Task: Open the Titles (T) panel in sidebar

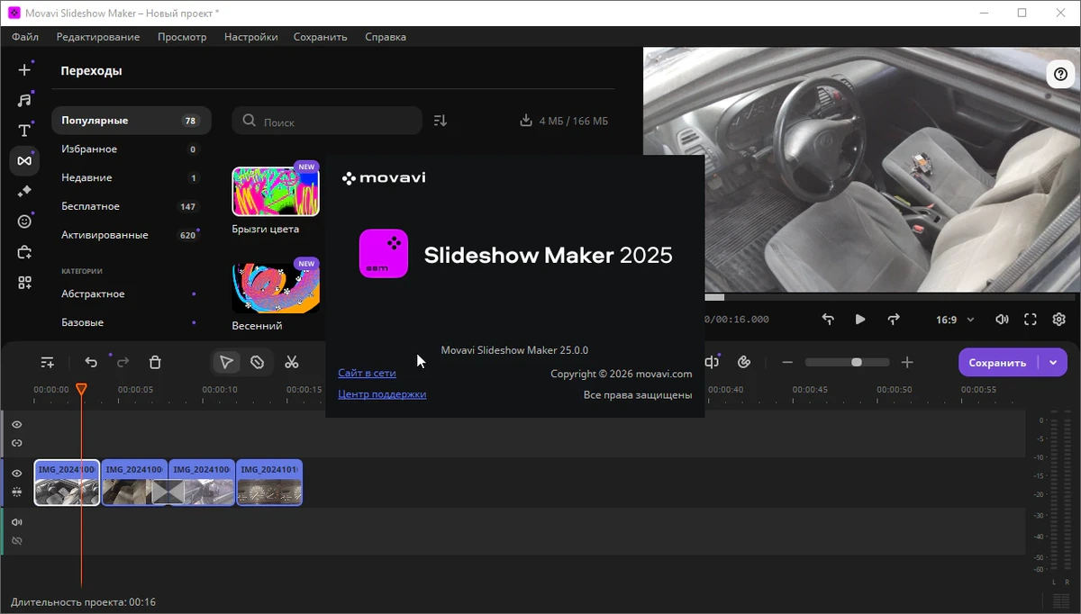Action: 24,131
